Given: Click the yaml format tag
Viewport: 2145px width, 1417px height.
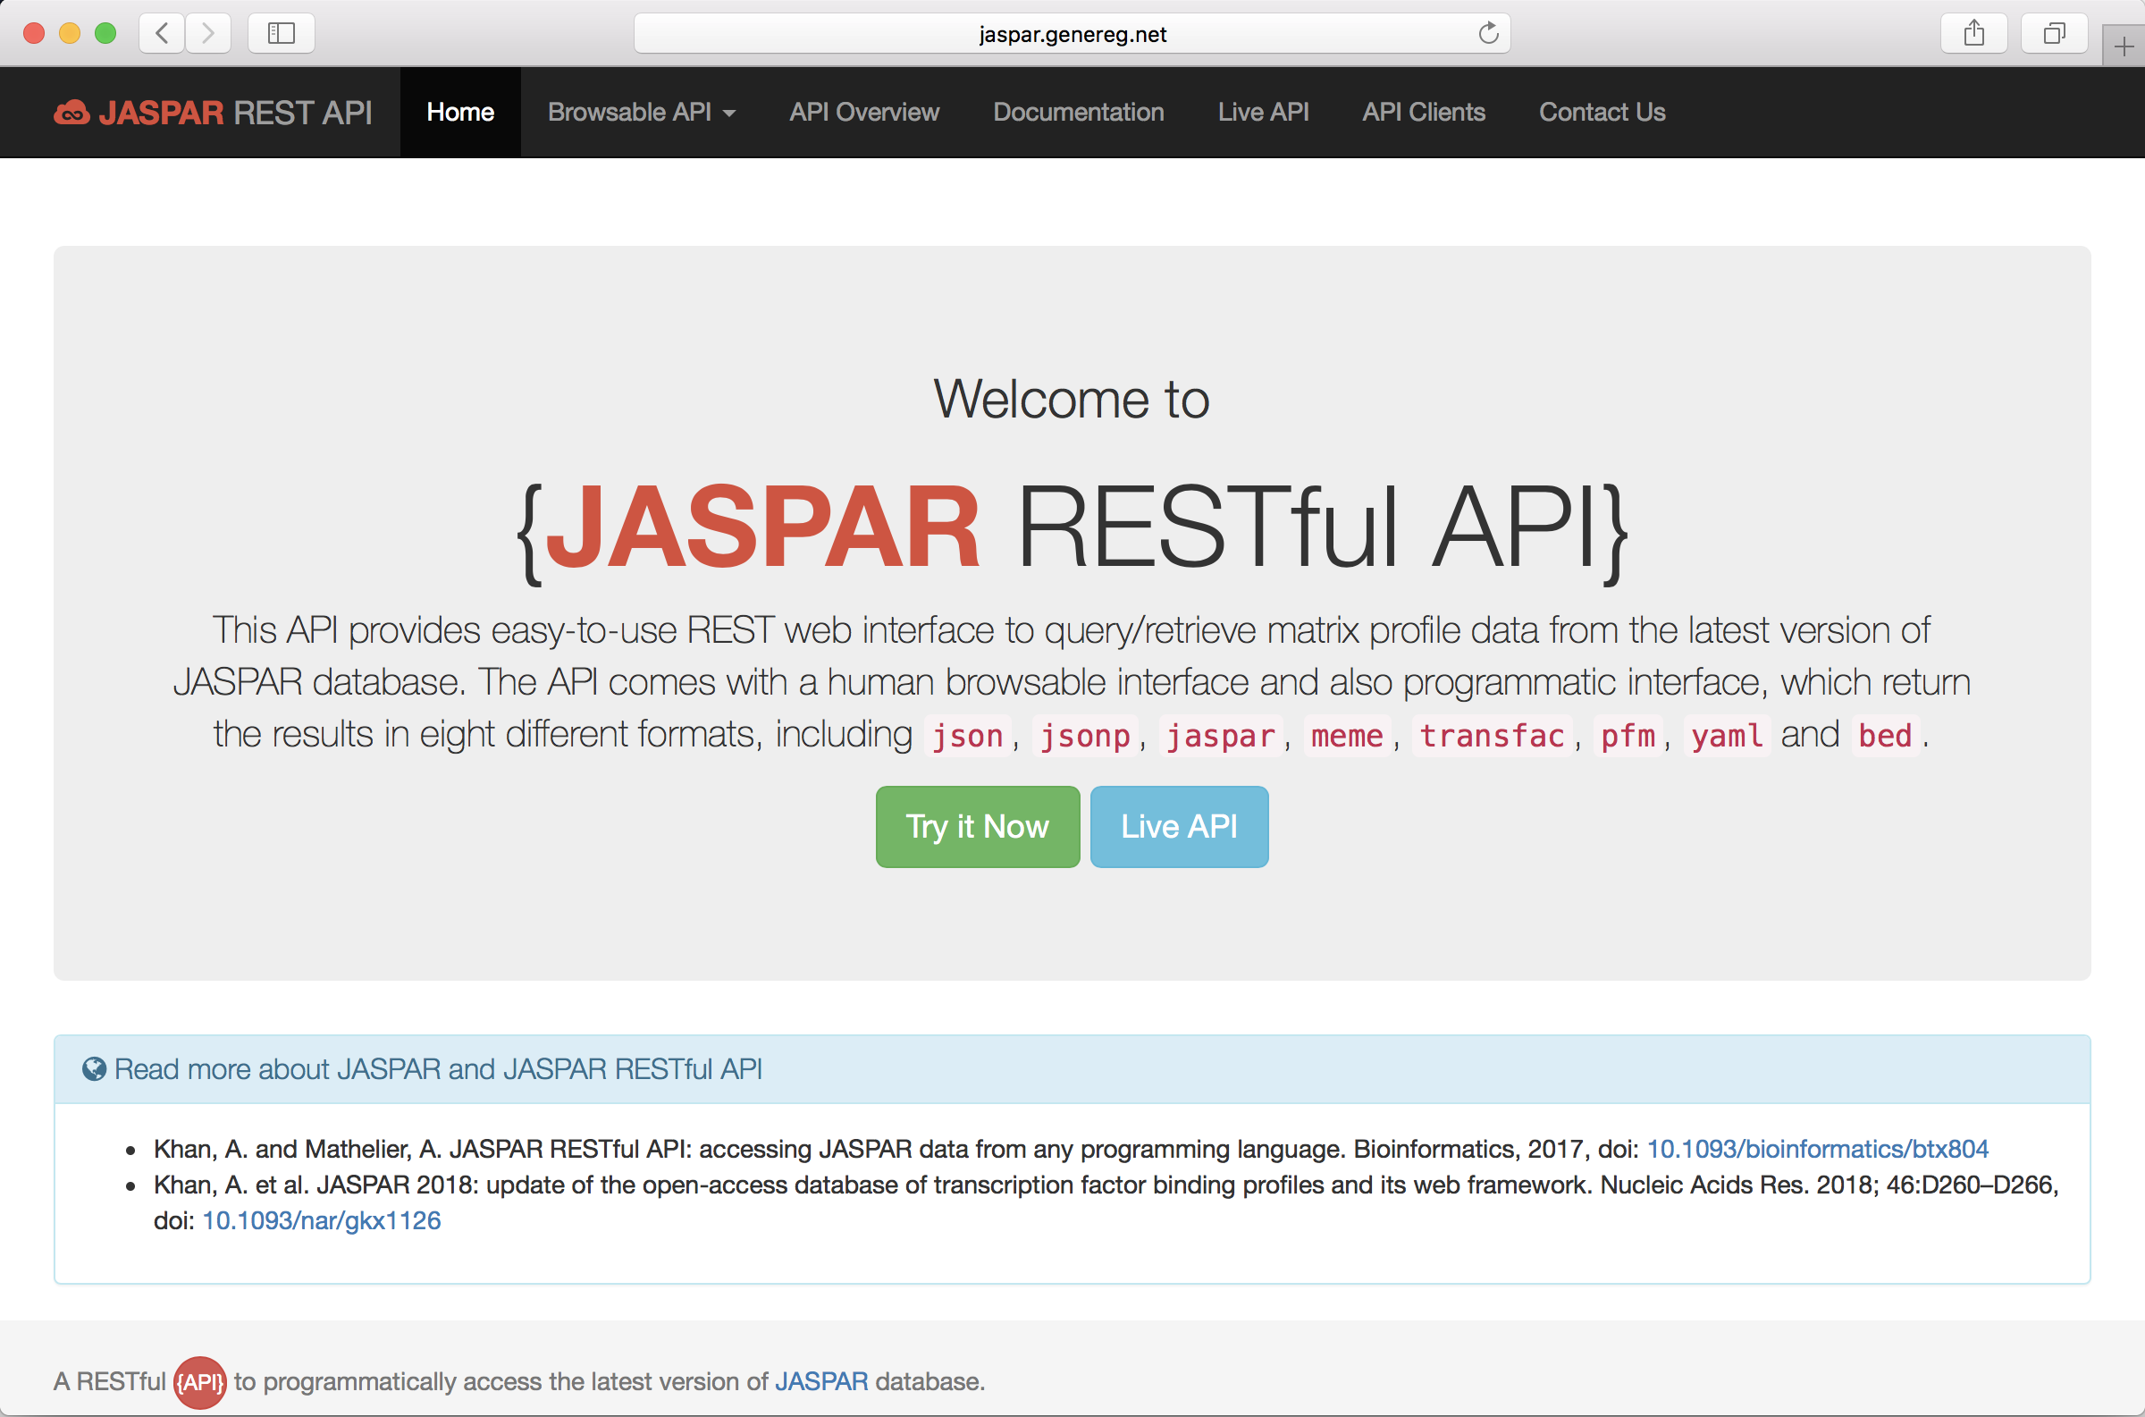Looking at the screenshot, I should (1727, 736).
